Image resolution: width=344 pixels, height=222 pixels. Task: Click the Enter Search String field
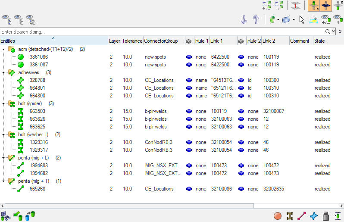pyautogui.click(x=162, y=31)
